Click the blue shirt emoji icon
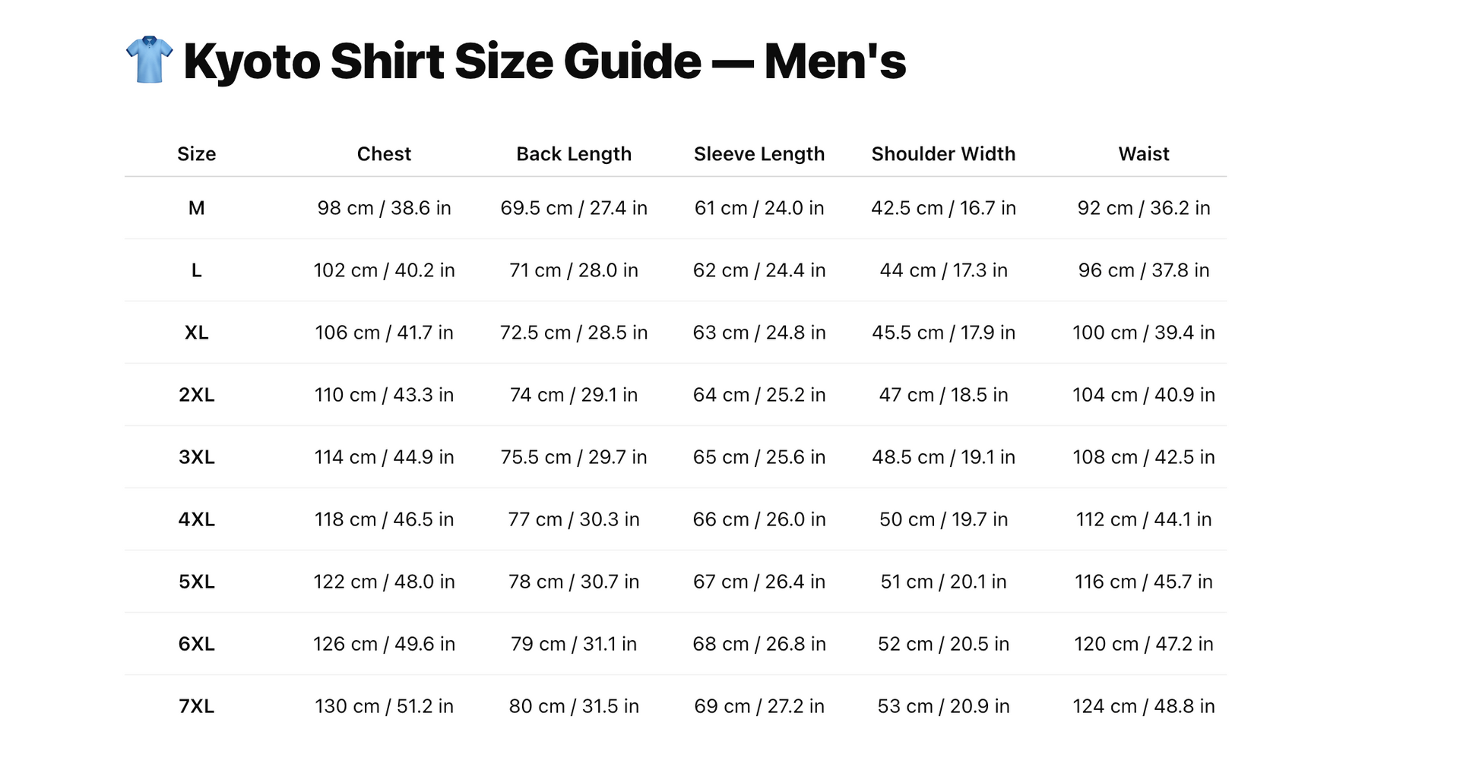This screenshot has height=757, width=1479. 149,60
